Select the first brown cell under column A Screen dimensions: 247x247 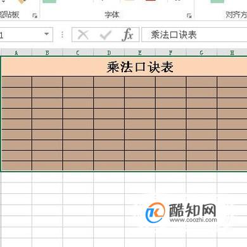coord(16,82)
